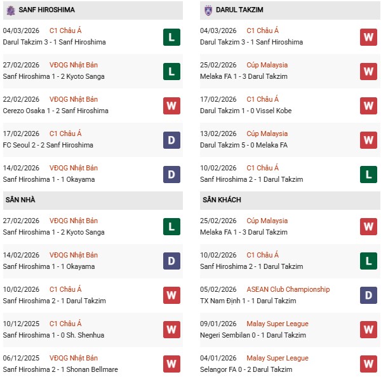The image size is (381, 377).
Task: Click the W badge for Vissel Kobe match
Action: tap(368, 106)
